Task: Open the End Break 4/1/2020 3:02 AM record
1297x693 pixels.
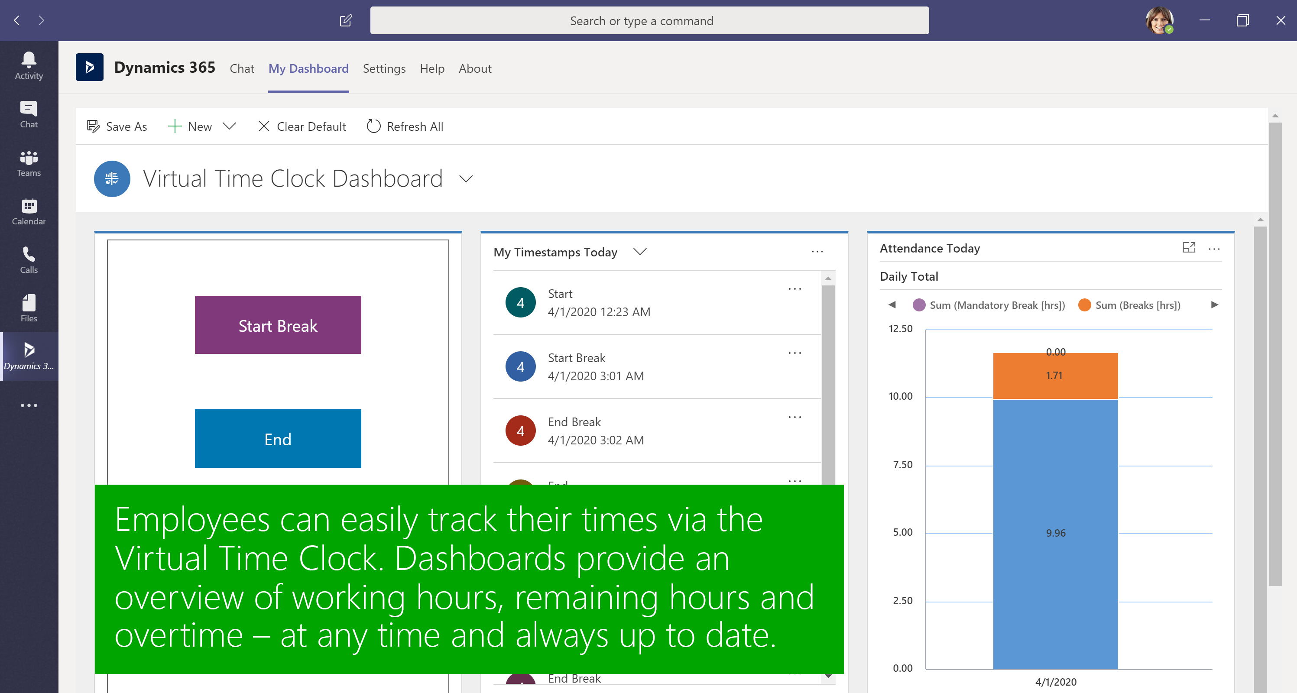Action: click(657, 431)
